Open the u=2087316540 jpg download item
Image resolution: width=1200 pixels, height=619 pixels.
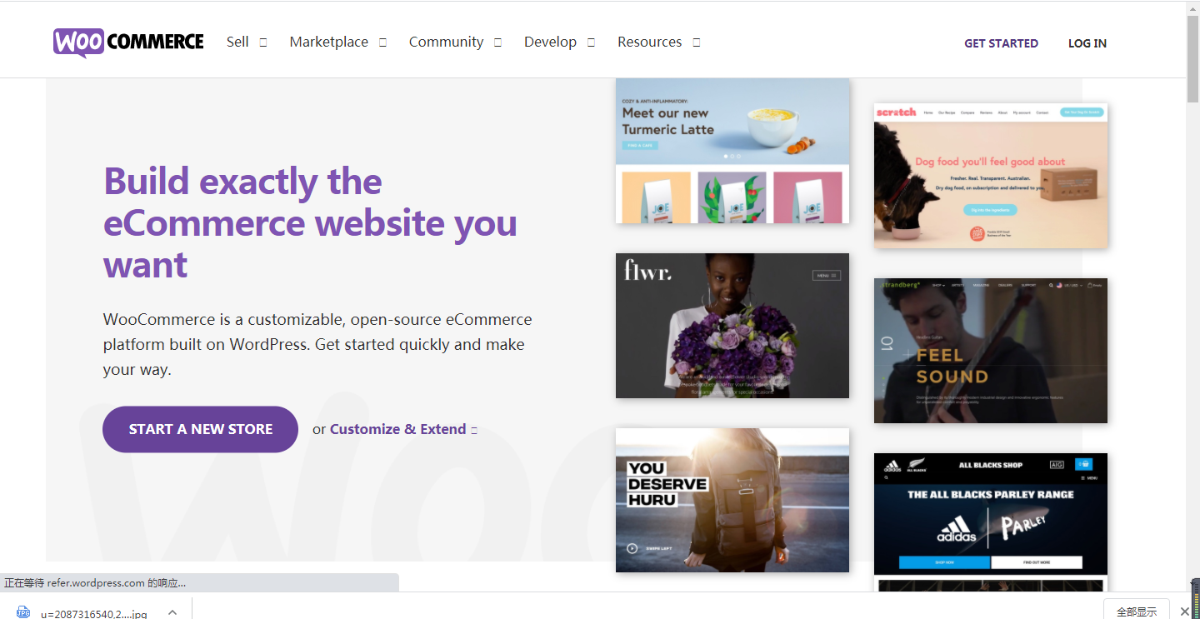94,614
